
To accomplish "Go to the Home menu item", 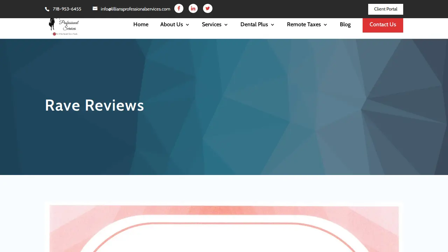I will pos(141,24).
